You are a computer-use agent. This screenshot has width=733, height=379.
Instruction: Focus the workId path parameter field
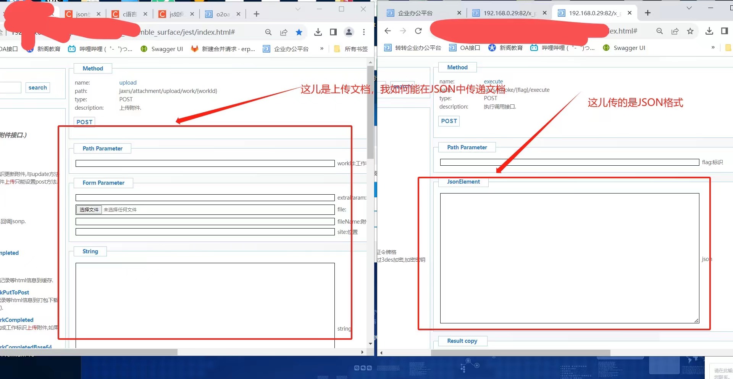coord(205,163)
